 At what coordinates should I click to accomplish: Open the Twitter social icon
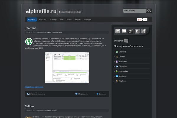pos(118,31)
